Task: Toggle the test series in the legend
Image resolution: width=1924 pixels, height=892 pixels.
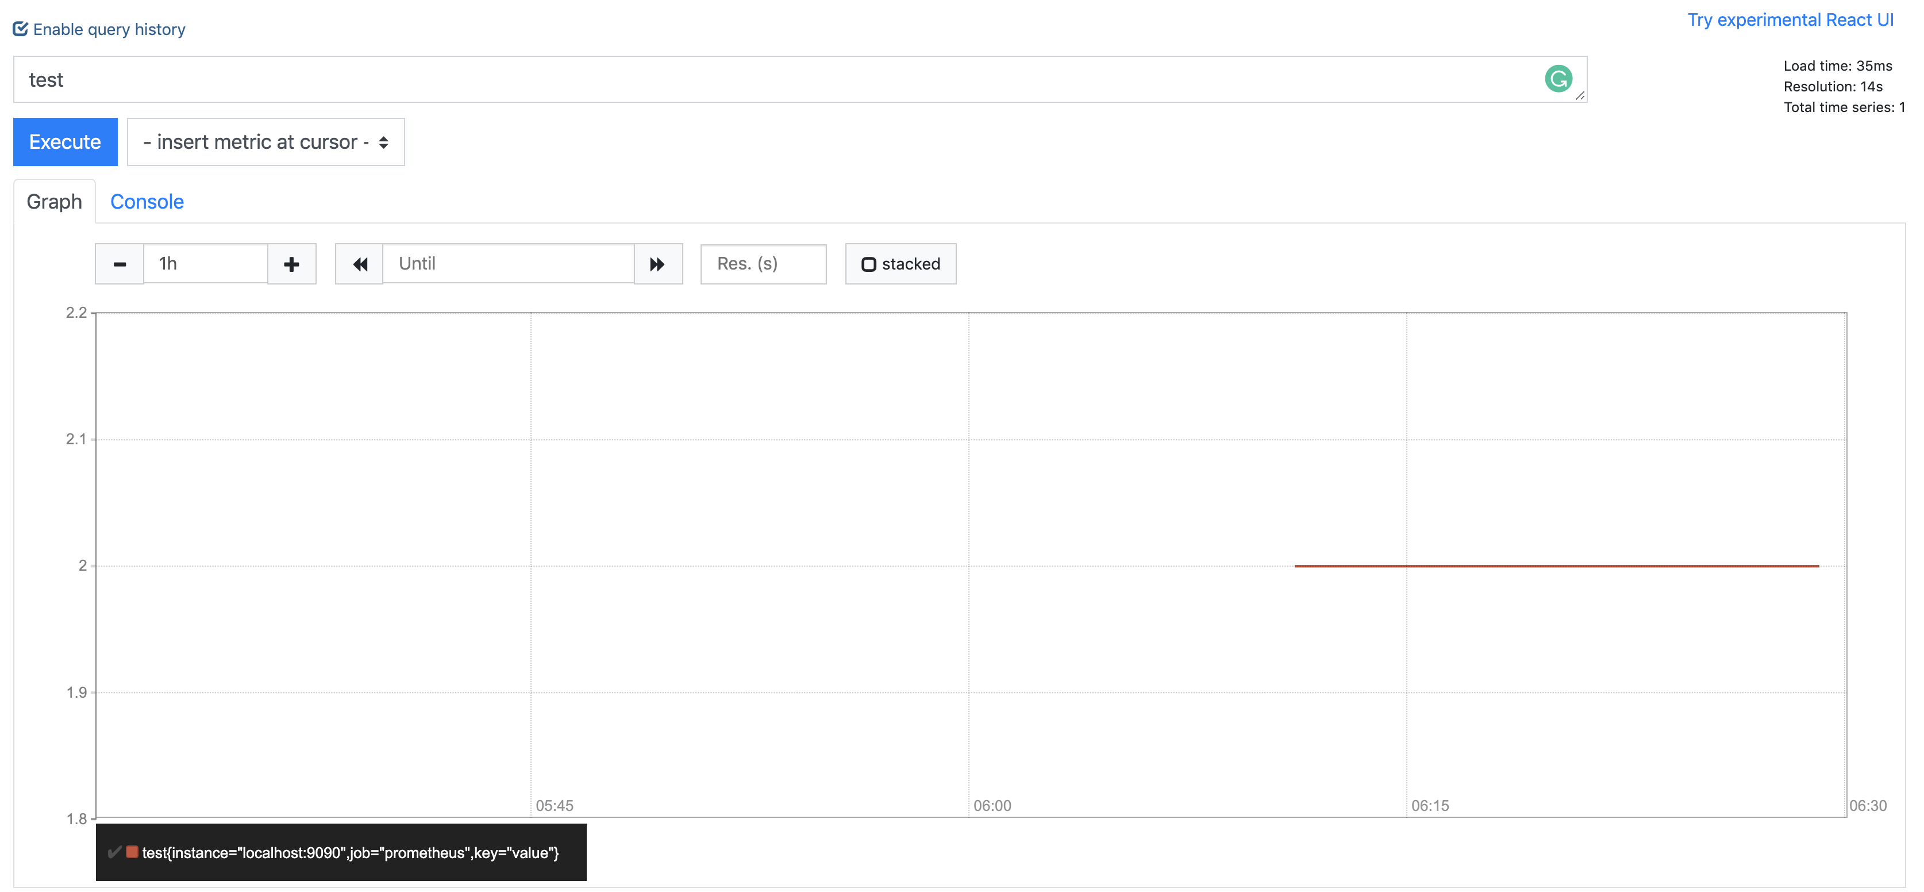Action: click(x=349, y=852)
